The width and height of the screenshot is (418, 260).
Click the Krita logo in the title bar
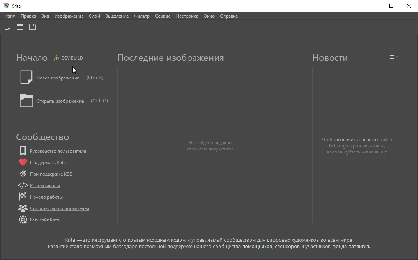coord(7,6)
